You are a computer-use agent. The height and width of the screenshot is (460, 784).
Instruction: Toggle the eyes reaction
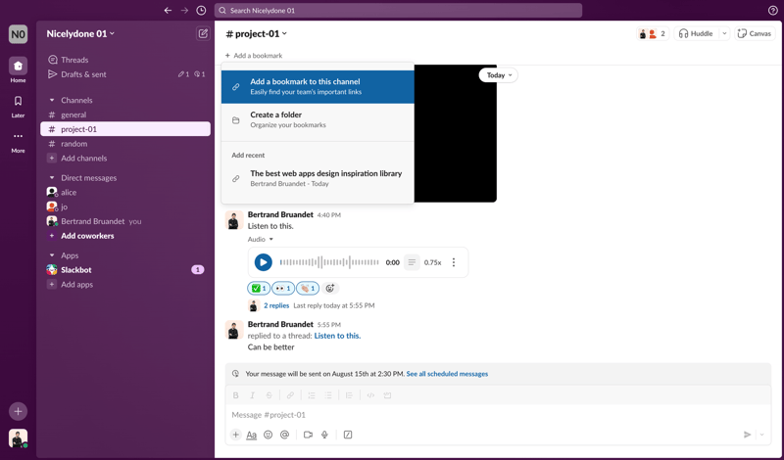pyautogui.click(x=282, y=288)
